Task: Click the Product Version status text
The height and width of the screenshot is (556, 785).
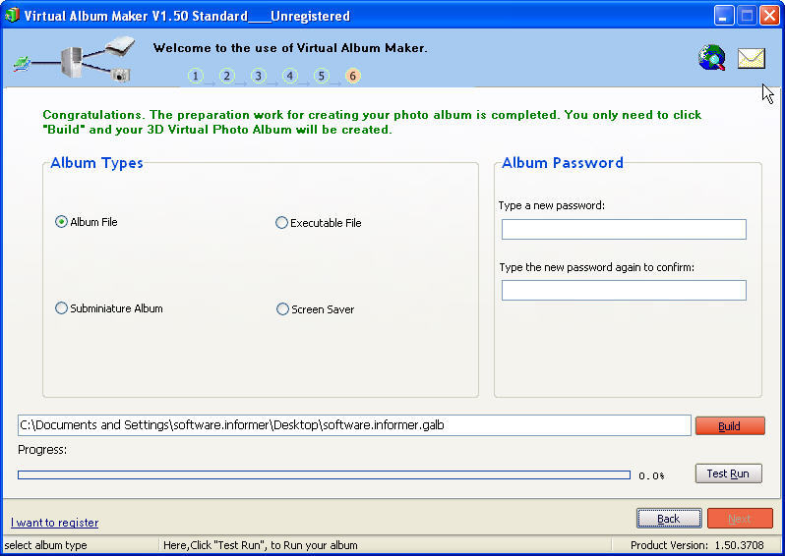Action: coord(696,545)
